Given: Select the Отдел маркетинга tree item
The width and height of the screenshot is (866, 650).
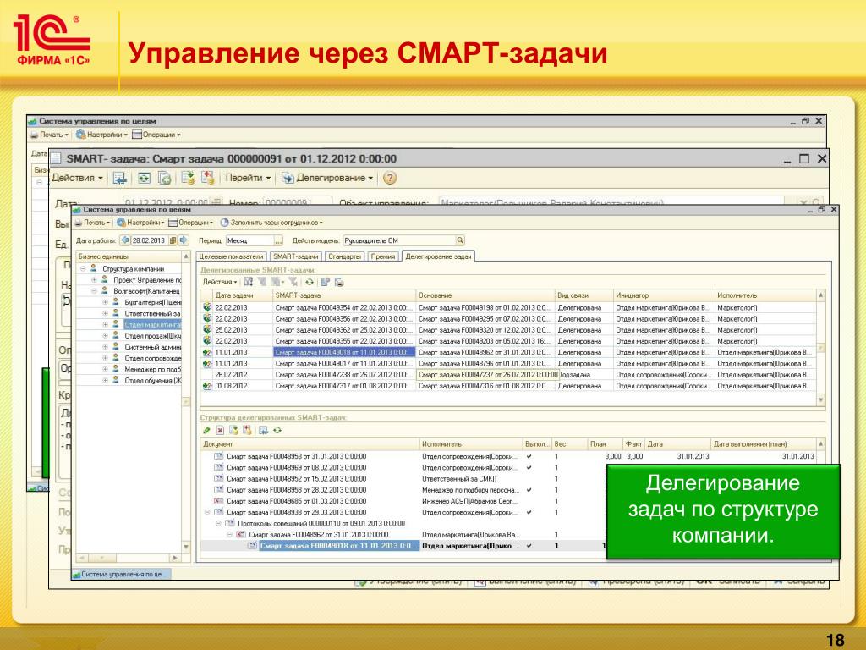Looking at the screenshot, I should pos(152,324).
